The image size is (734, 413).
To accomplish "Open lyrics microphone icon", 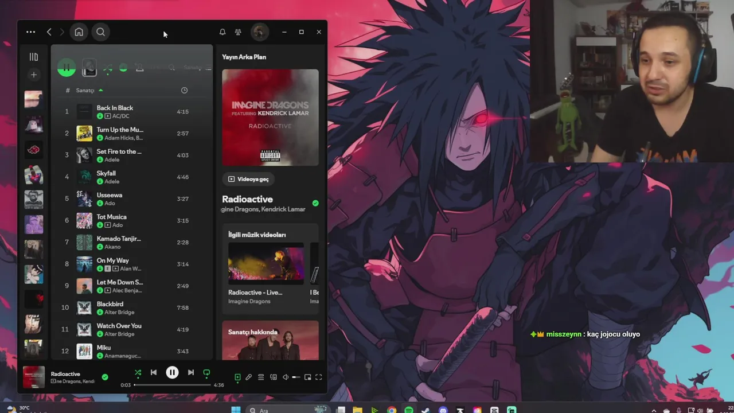I will coord(249,377).
